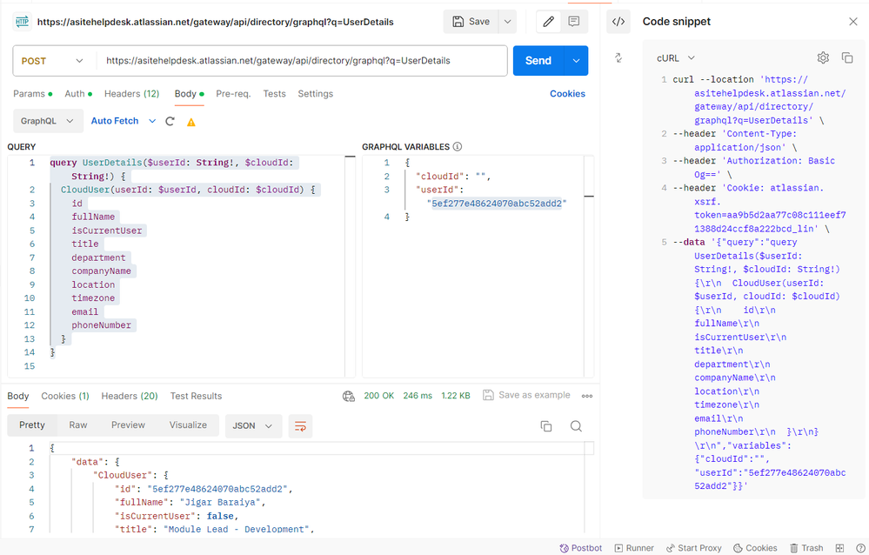
Task: Click the schema warning triangle icon
Action: [x=191, y=122]
